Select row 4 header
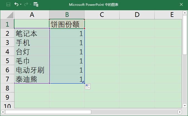 (7, 51)
